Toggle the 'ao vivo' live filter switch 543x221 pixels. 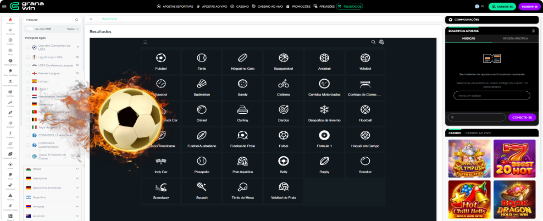(31, 29)
